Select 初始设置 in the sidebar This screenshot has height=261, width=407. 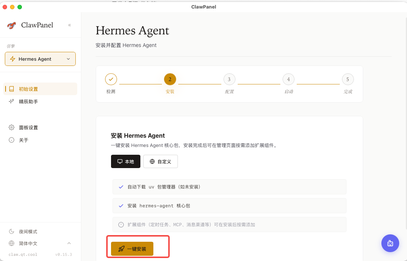pos(40,89)
